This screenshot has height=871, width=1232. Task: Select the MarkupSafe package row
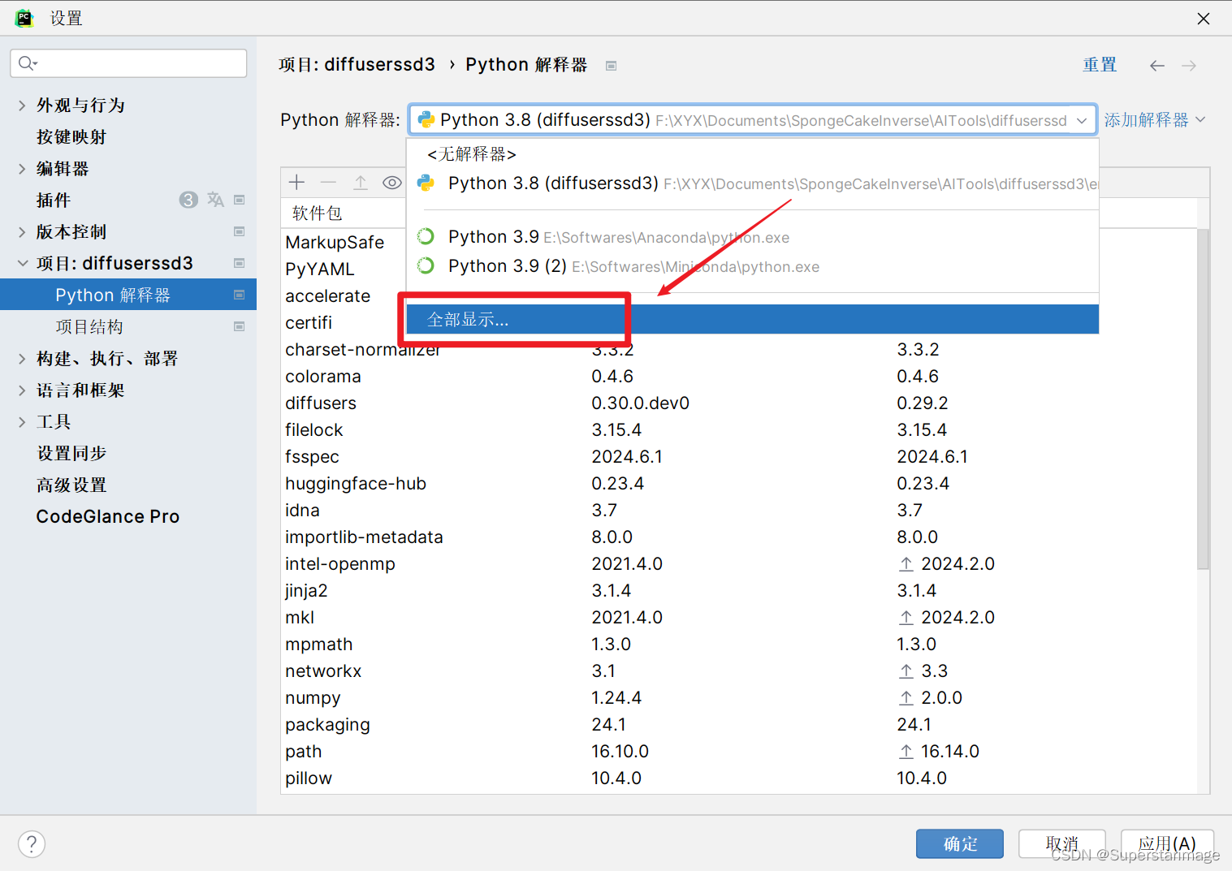pyautogui.click(x=335, y=243)
